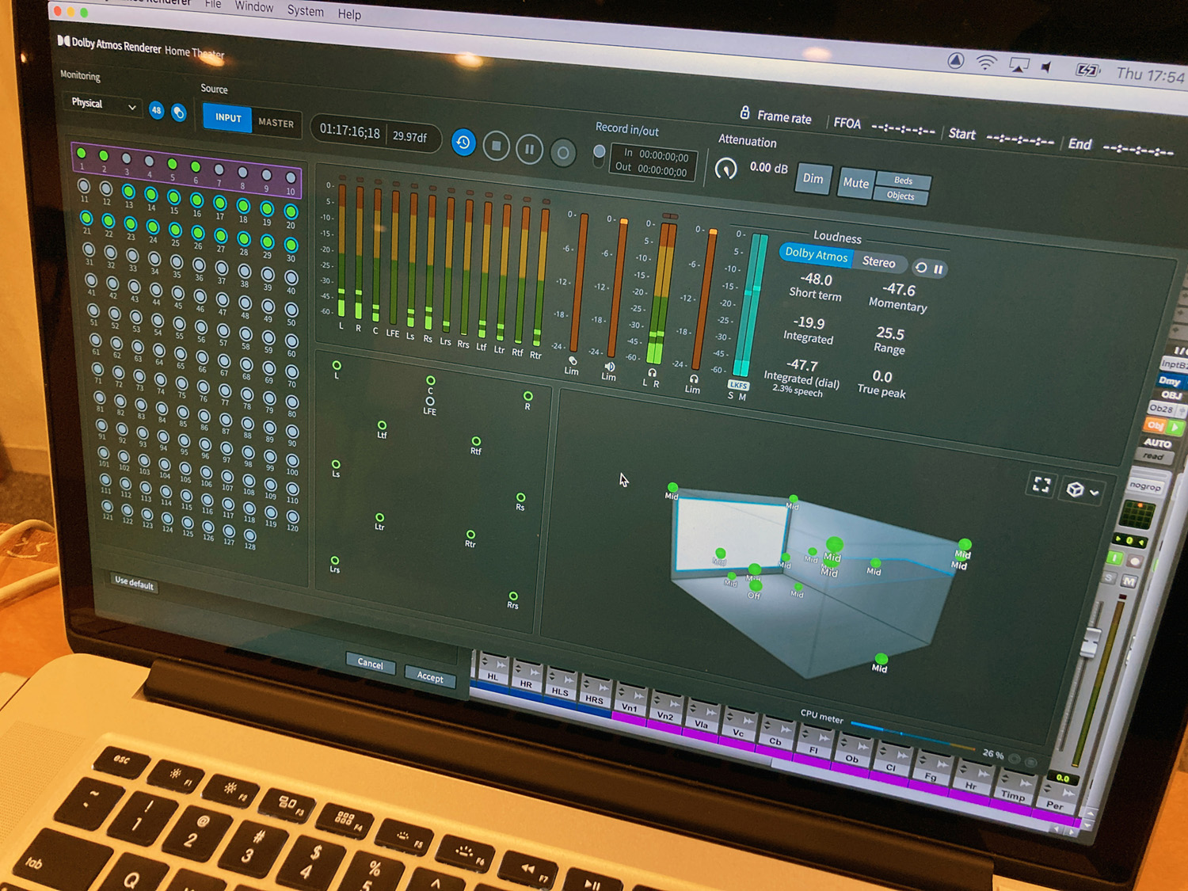The height and width of the screenshot is (891, 1188).
Task: Click the Rtf speaker in the layout view
Action: point(475,442)
